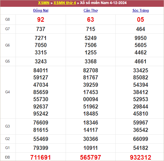
Task: Select the G6 number 7050
Action: tap(41, 45)
